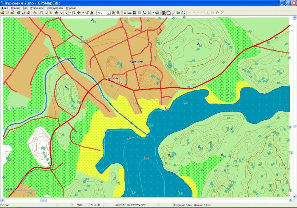
Task: Open the Избранное menu
Action: [x=37, y=8]
